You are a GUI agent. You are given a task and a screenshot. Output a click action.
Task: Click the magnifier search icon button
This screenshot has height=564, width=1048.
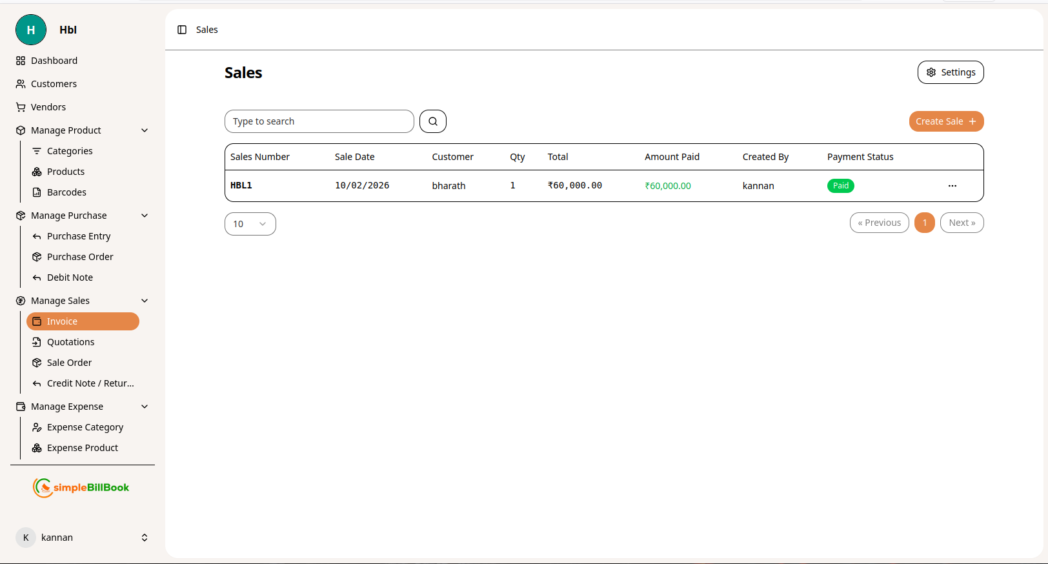[433, 121]
